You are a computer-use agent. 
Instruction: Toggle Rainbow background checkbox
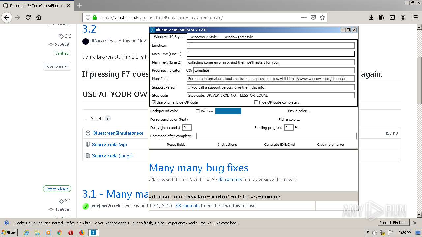pos(198,111)
